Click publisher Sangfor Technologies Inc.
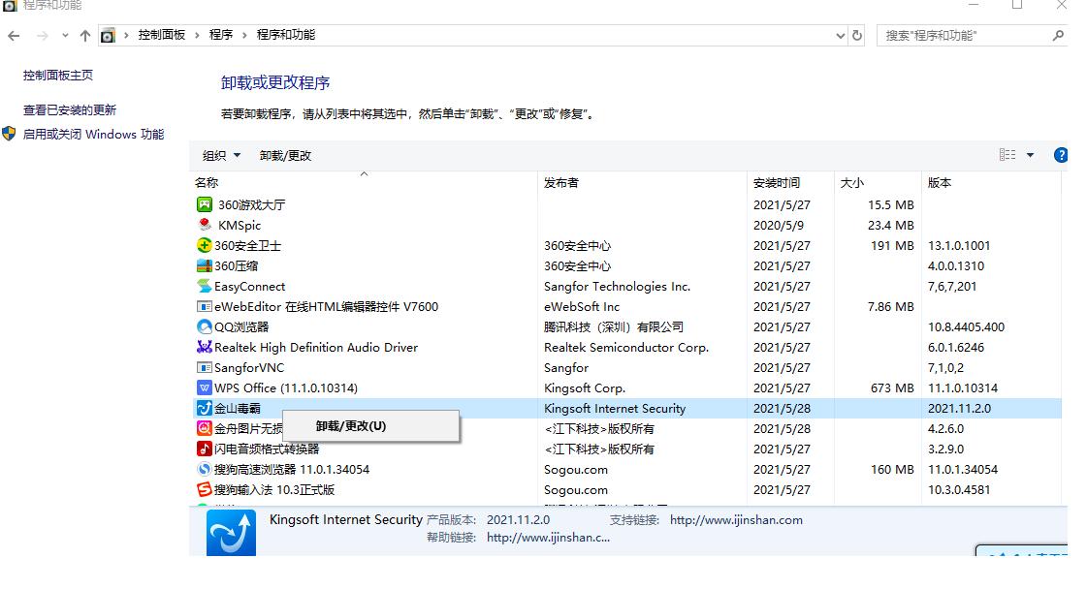Screen dimensions: 1087x589 617,286
